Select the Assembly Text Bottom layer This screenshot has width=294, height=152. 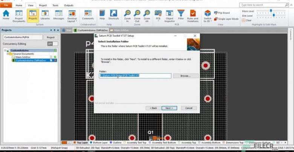[x=162, y=143]
